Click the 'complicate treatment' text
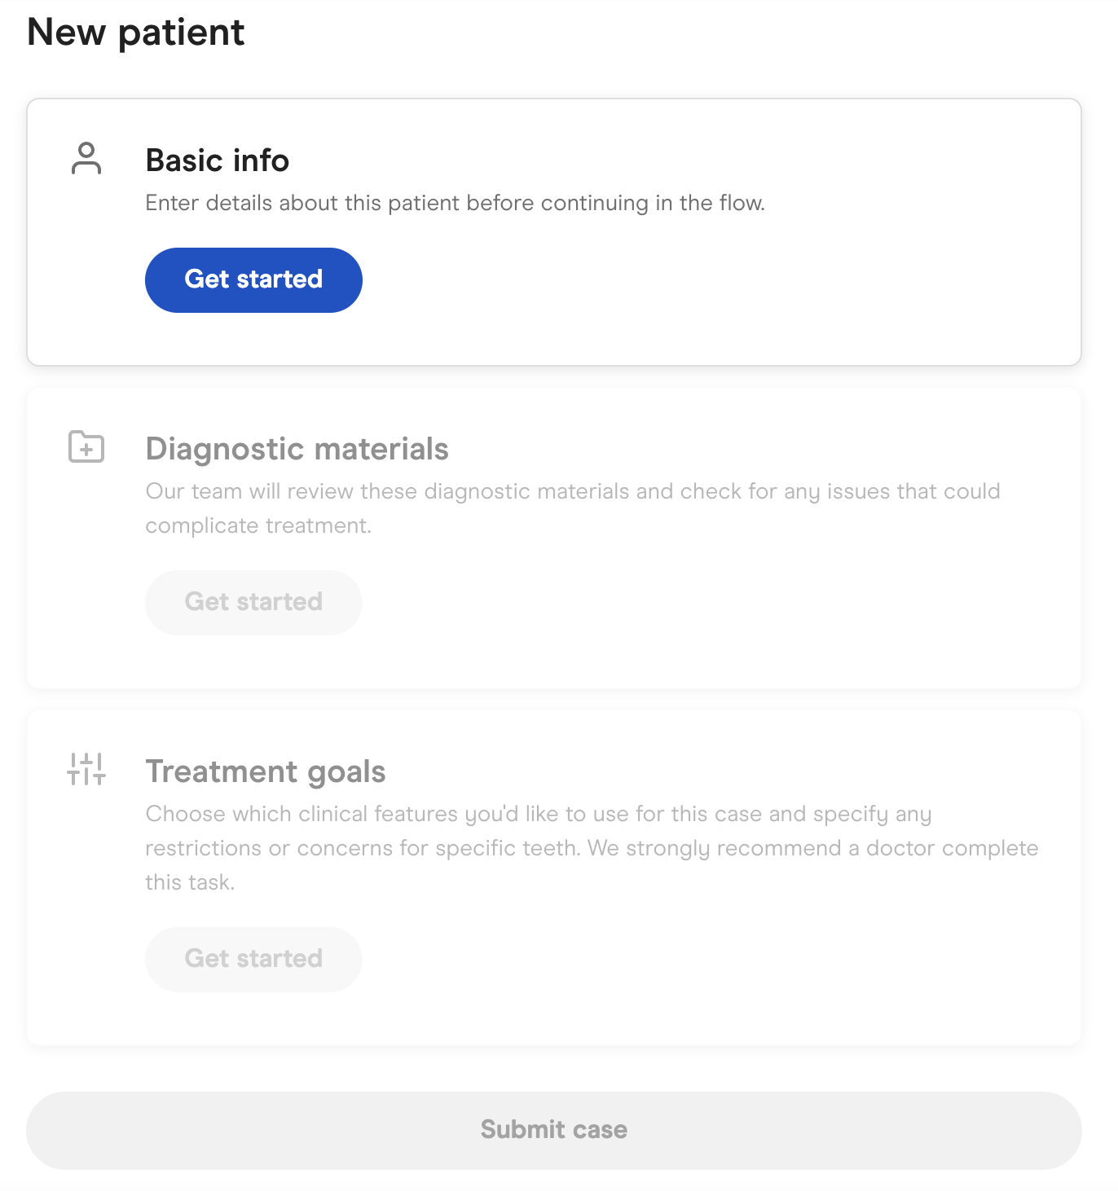1118x1191 pixels. pos(258,525)
